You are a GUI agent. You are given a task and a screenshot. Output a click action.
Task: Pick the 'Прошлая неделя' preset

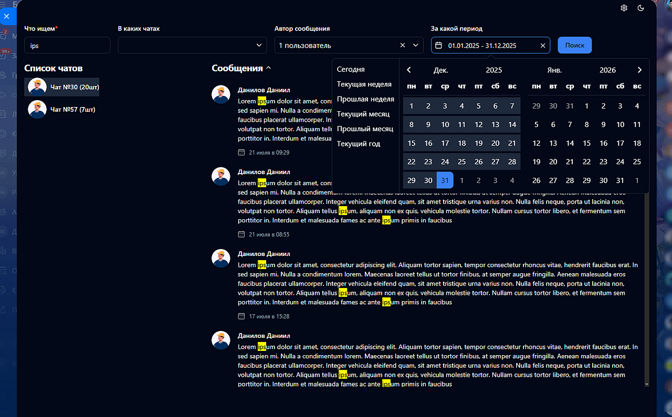click(365, 99)
